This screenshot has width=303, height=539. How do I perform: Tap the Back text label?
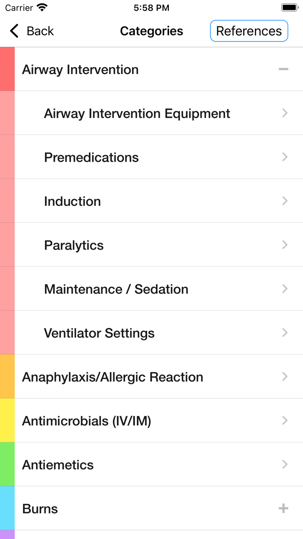pyautogui.click(x=40, y=31)
